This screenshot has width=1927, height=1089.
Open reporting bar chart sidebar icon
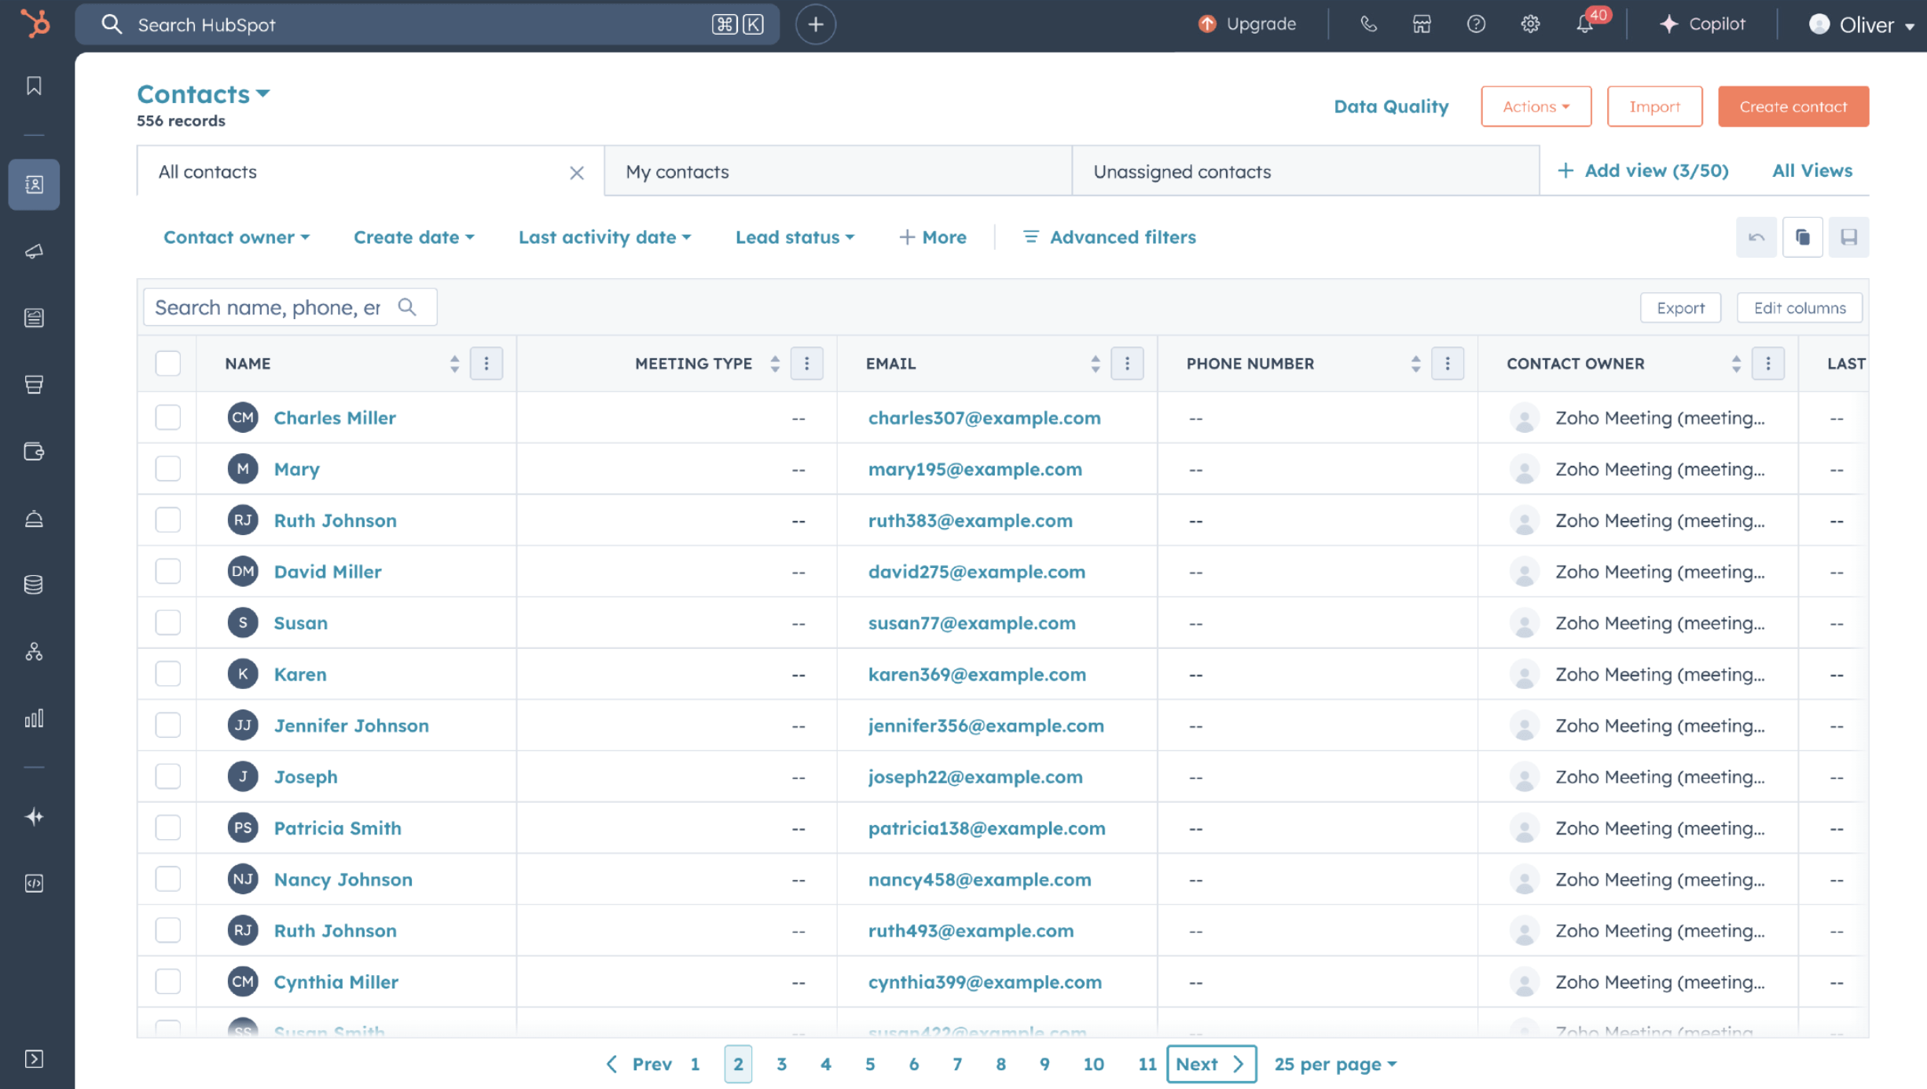(34, 718)
